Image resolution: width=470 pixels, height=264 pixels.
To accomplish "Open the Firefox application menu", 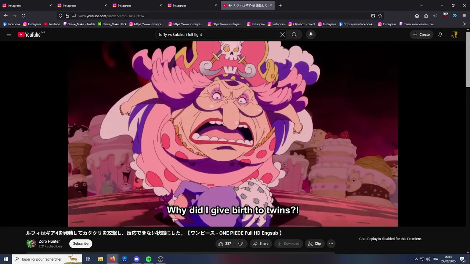I will [464, 16].
